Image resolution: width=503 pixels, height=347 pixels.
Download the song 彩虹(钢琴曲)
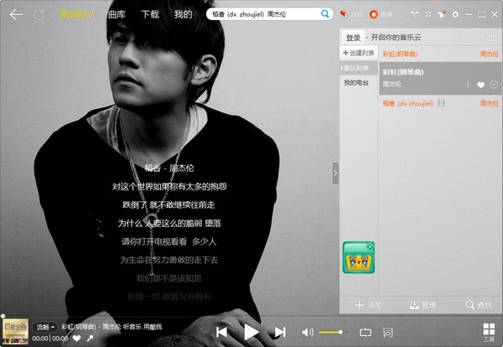(468, 85)
